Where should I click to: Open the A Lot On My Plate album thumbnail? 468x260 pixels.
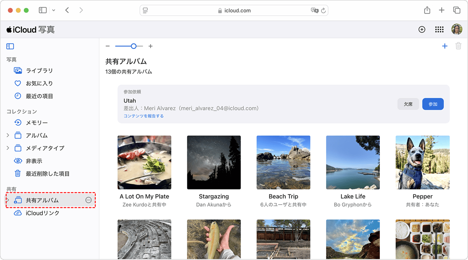point(144,162)
